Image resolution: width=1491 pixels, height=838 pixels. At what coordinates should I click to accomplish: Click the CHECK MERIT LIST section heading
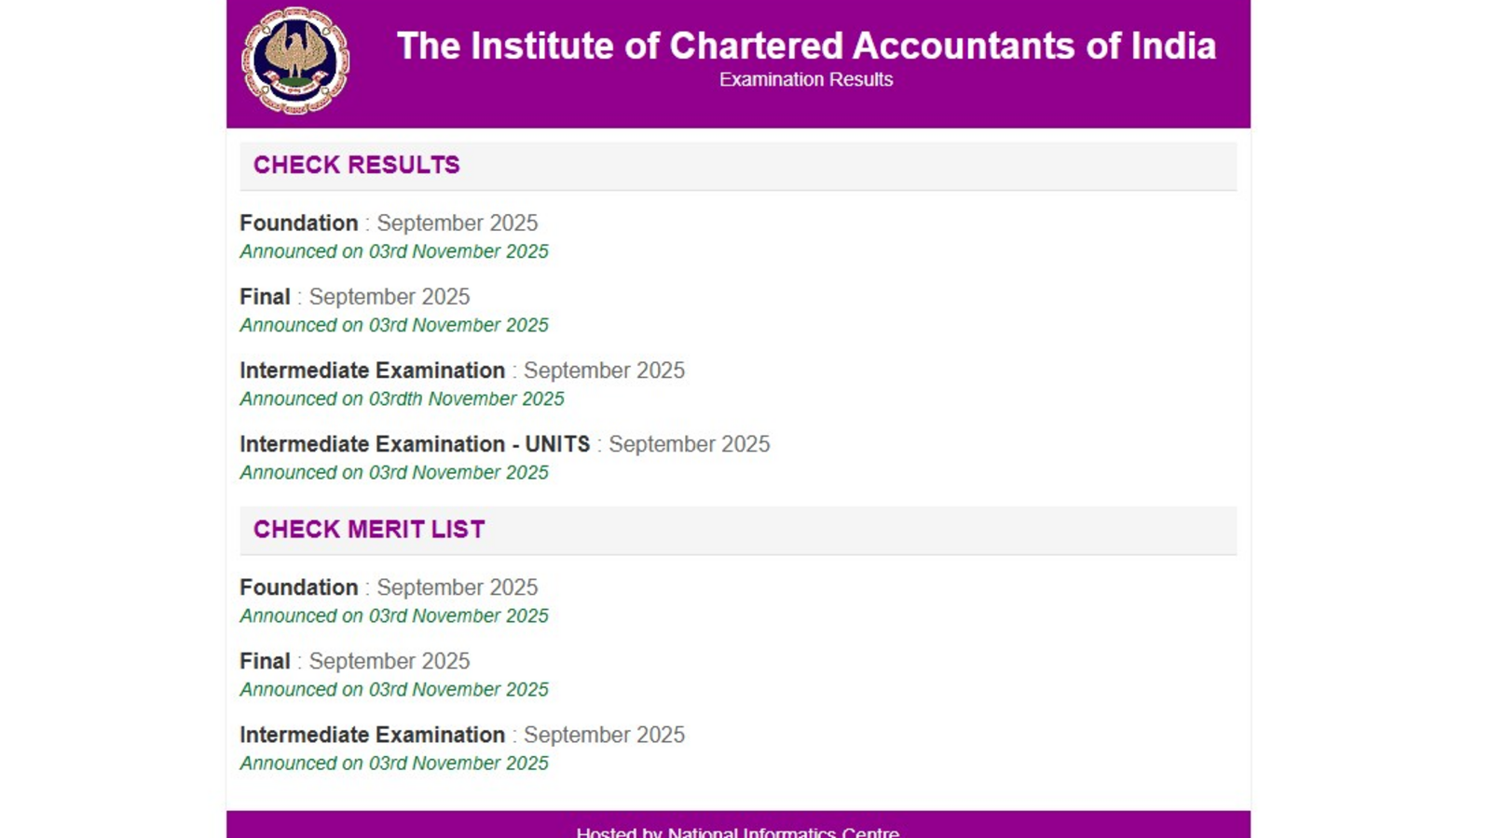tap(369, 529)
